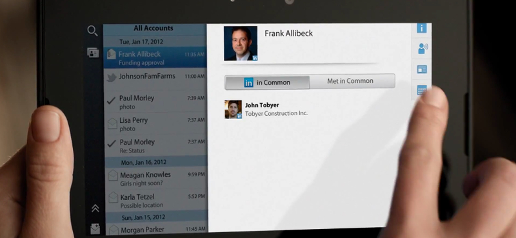The height and width of the screenshot is (238, 516).
Task: Tap checkmark icon on Paul Morley photo message
Action: [x=111, y=100]
